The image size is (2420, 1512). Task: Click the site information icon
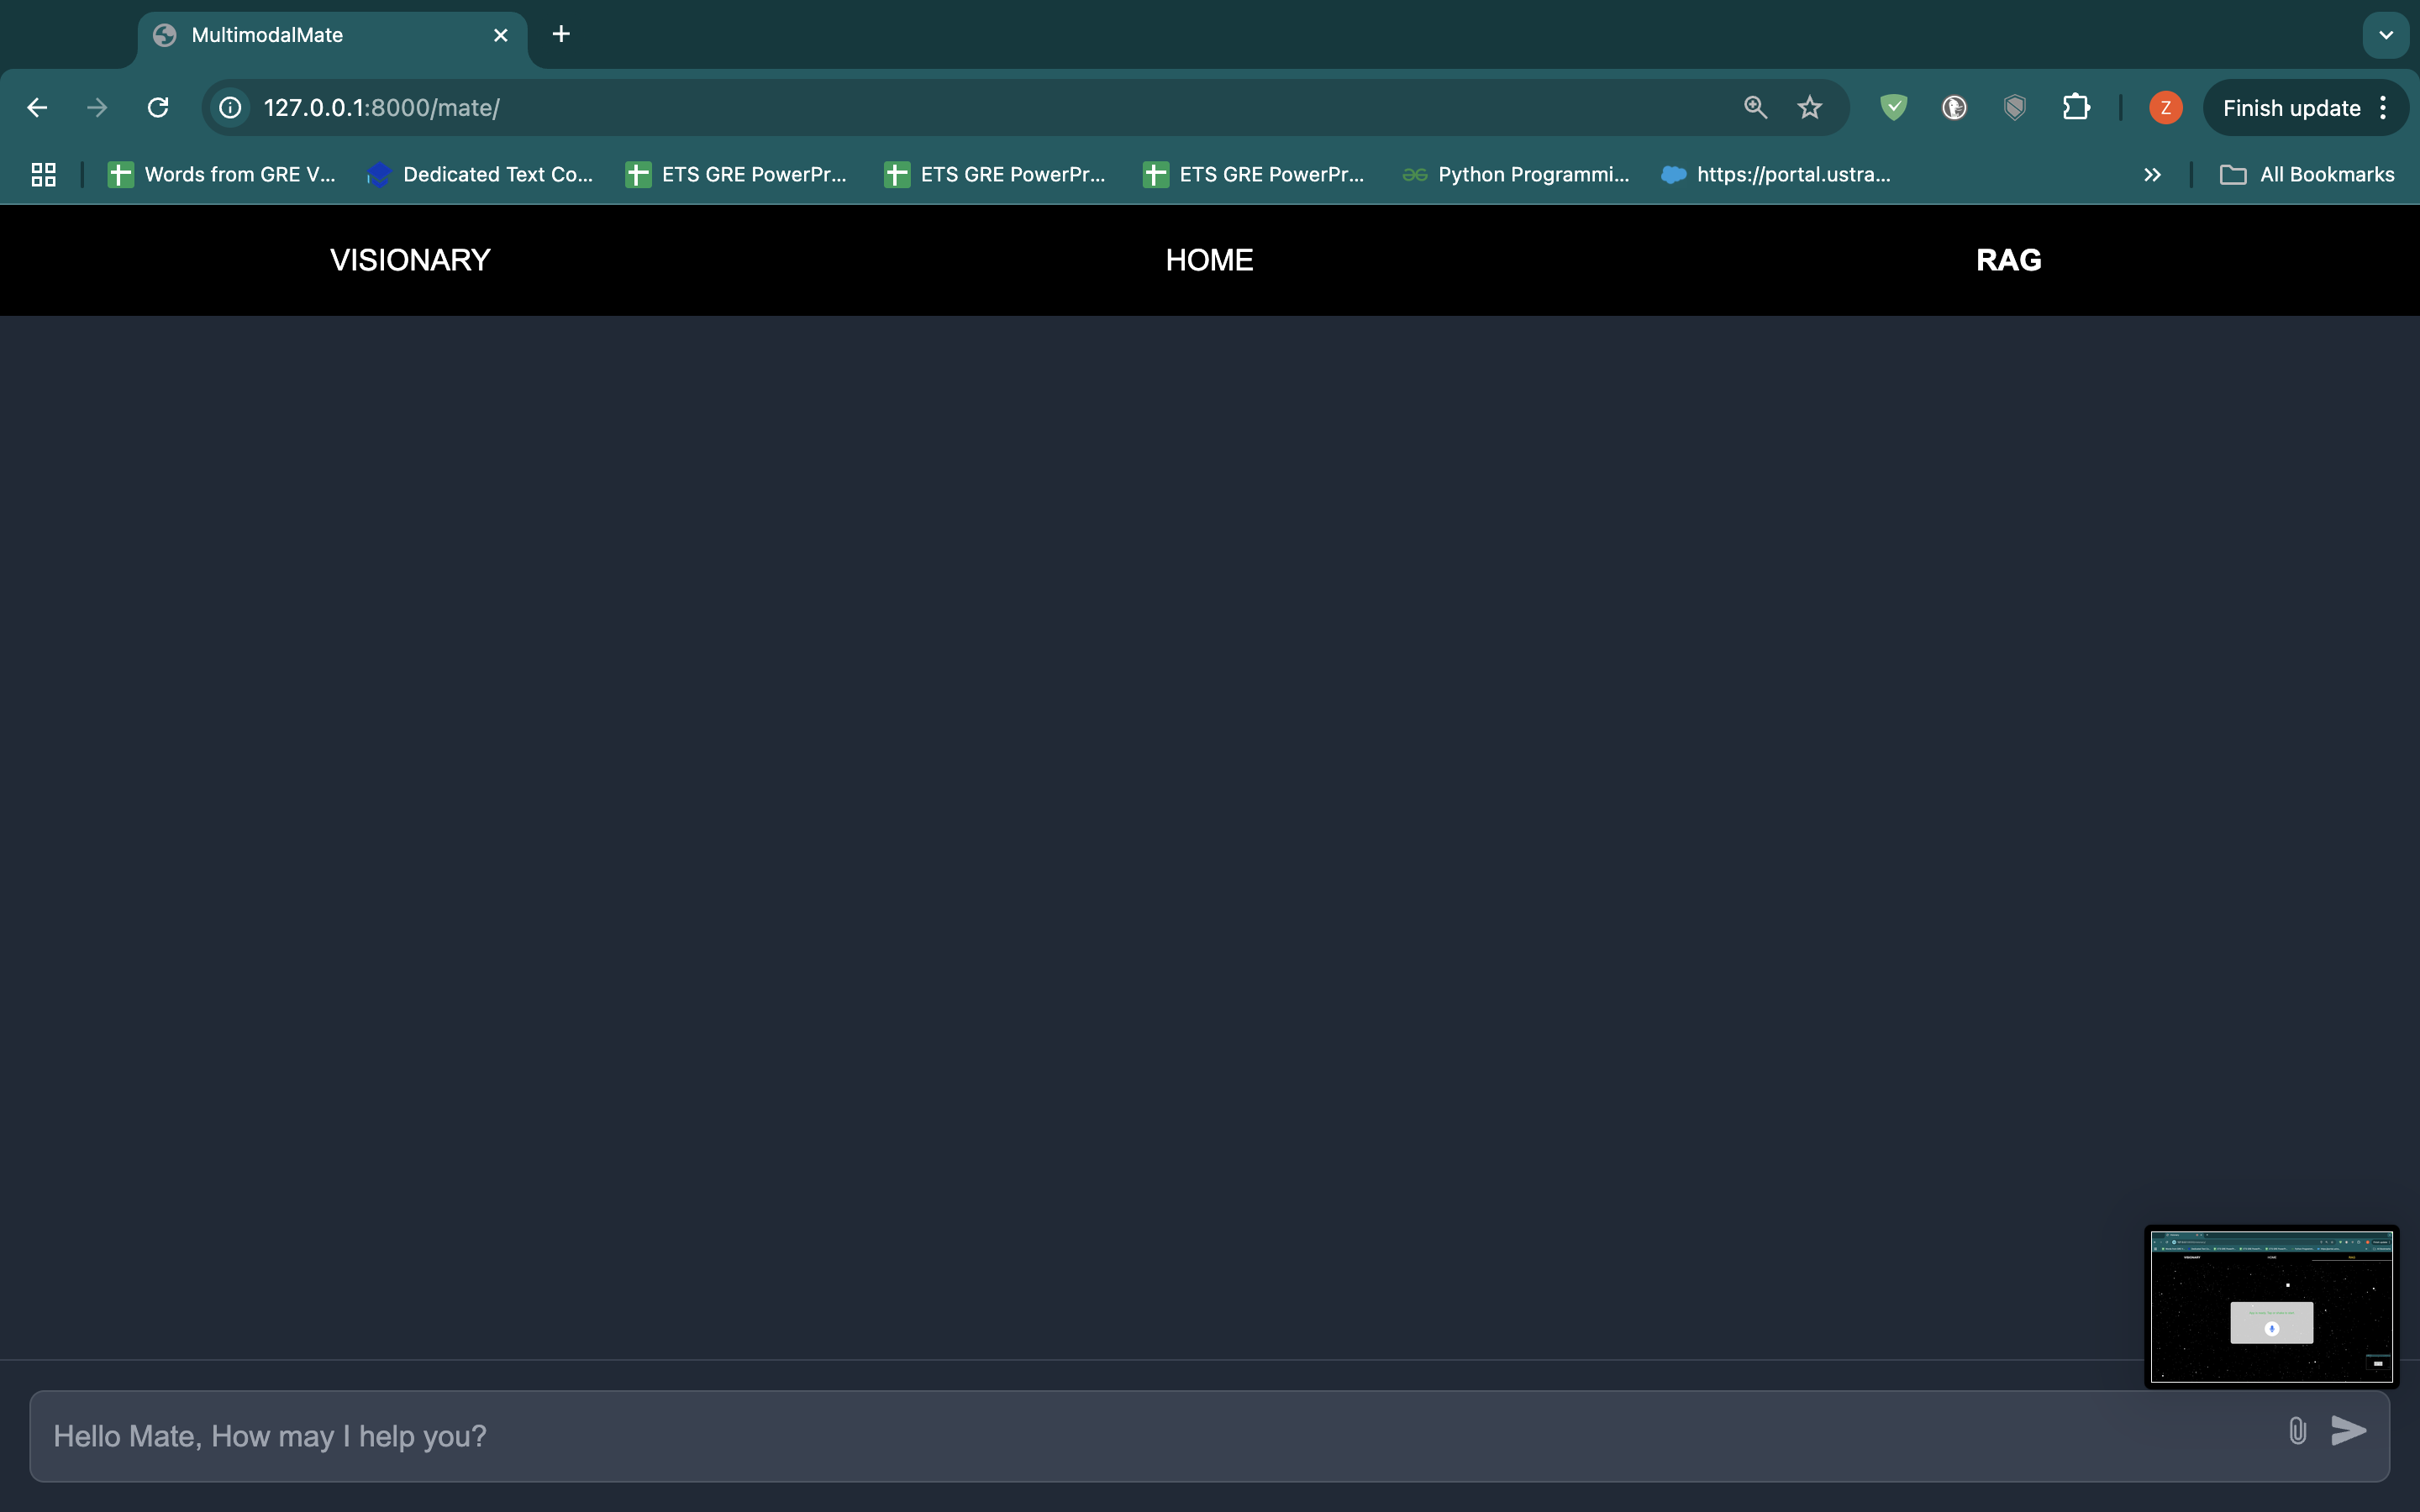coord(231,108)
